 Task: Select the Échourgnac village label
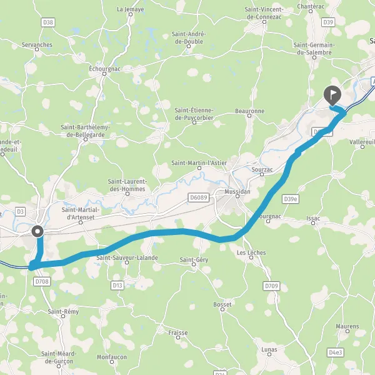pyautogui.click(x=104, y=69)
